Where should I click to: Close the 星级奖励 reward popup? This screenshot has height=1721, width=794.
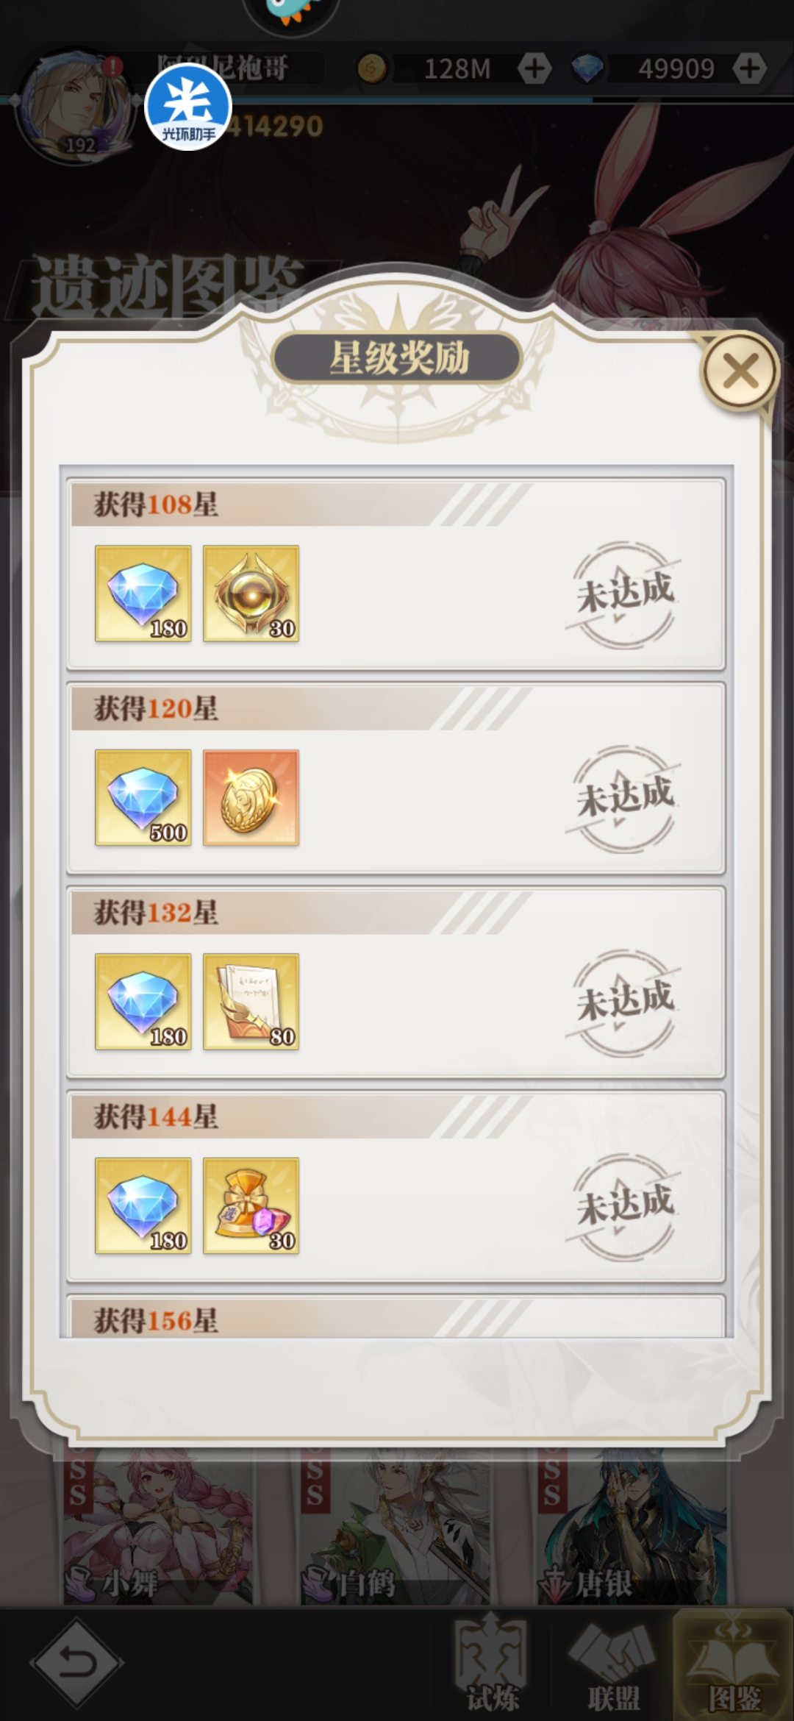(x=740, y=371)
